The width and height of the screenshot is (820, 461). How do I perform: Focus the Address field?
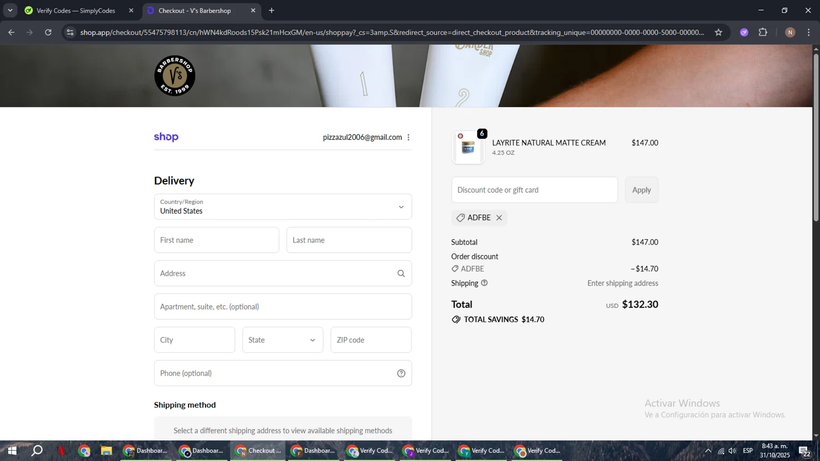tap(283, 274)
